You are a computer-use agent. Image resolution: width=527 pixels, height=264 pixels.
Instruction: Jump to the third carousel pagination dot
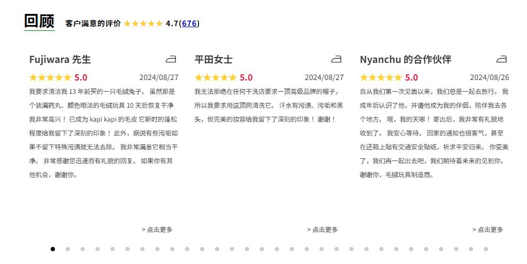[83, 249]
